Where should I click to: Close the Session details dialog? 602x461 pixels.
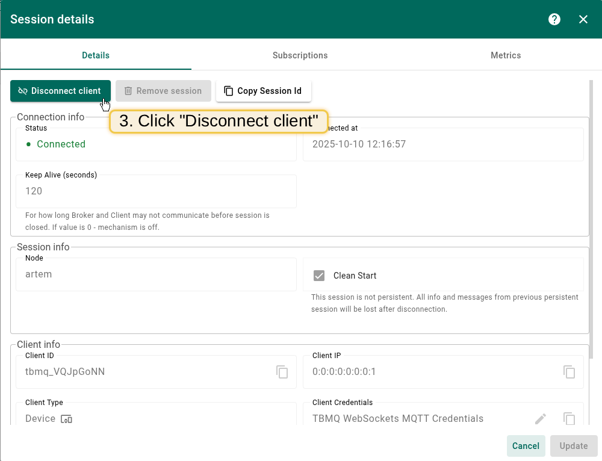coord(583,19)
